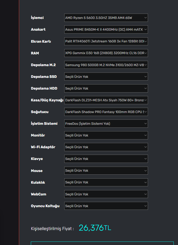
Task: Open the WebCam dropdown
Action: point(106,194)
